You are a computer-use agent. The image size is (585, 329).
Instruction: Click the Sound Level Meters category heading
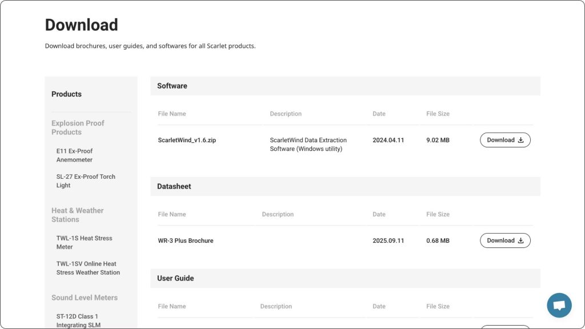[x=85, y=298]
